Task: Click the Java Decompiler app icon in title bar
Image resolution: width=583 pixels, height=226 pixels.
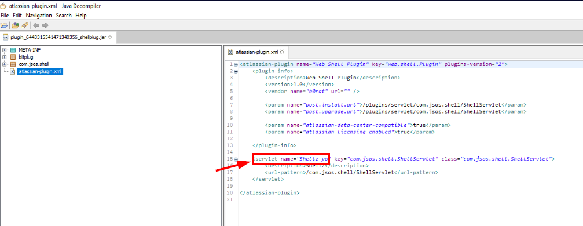Action: coord(4,6)
